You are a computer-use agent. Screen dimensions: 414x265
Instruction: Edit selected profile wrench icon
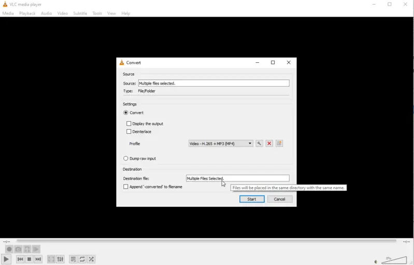point(259,144)
